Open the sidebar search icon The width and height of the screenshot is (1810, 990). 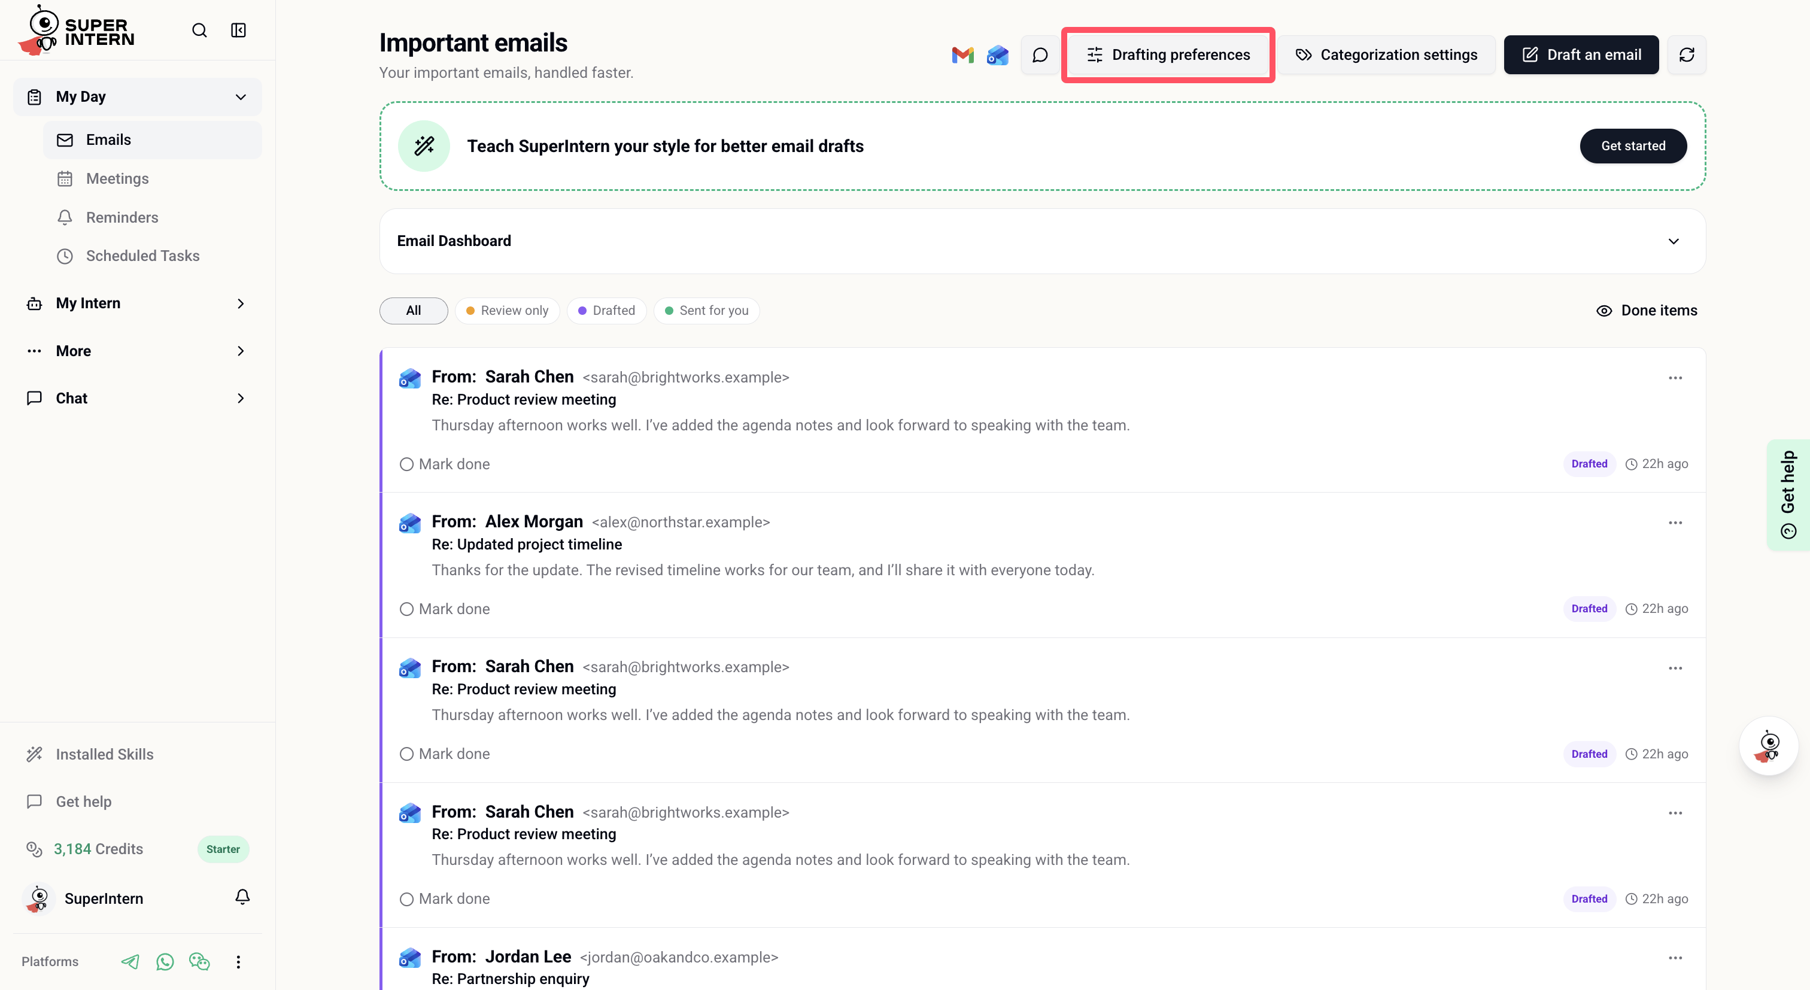point(199,30)
